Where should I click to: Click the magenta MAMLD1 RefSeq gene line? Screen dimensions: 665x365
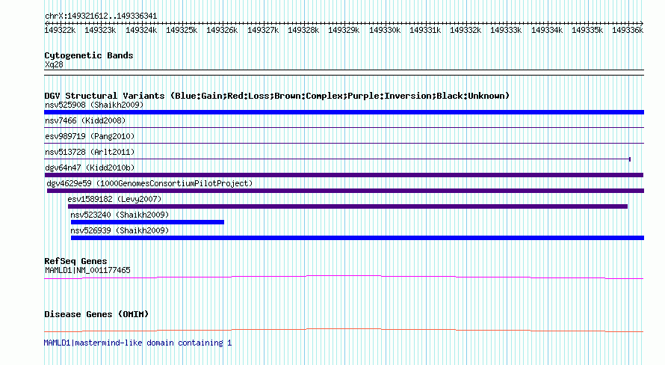click(344, 276)
